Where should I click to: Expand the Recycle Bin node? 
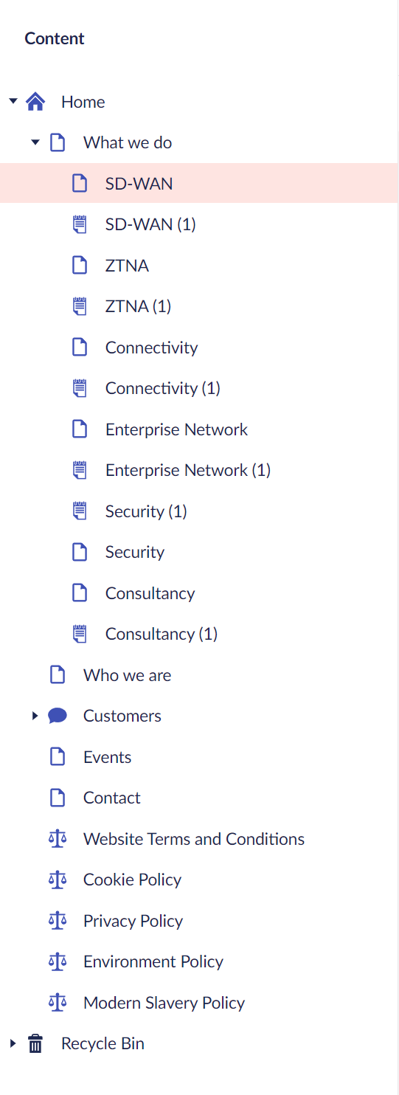pyautogui.click(x=13, y=1043)
